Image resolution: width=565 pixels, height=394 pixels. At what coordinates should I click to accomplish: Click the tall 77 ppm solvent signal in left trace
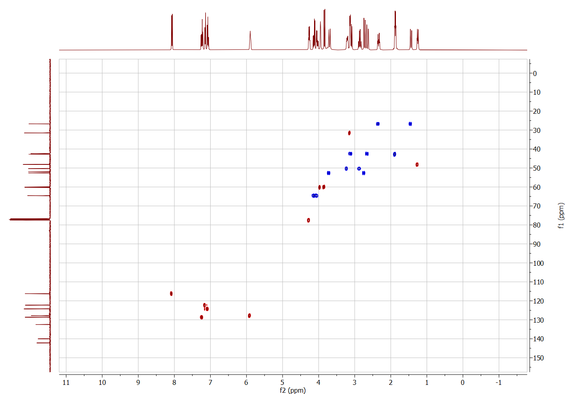coord(29,219)
